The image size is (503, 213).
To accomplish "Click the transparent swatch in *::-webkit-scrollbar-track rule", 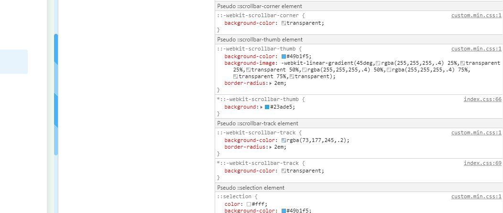I will 284,171.
